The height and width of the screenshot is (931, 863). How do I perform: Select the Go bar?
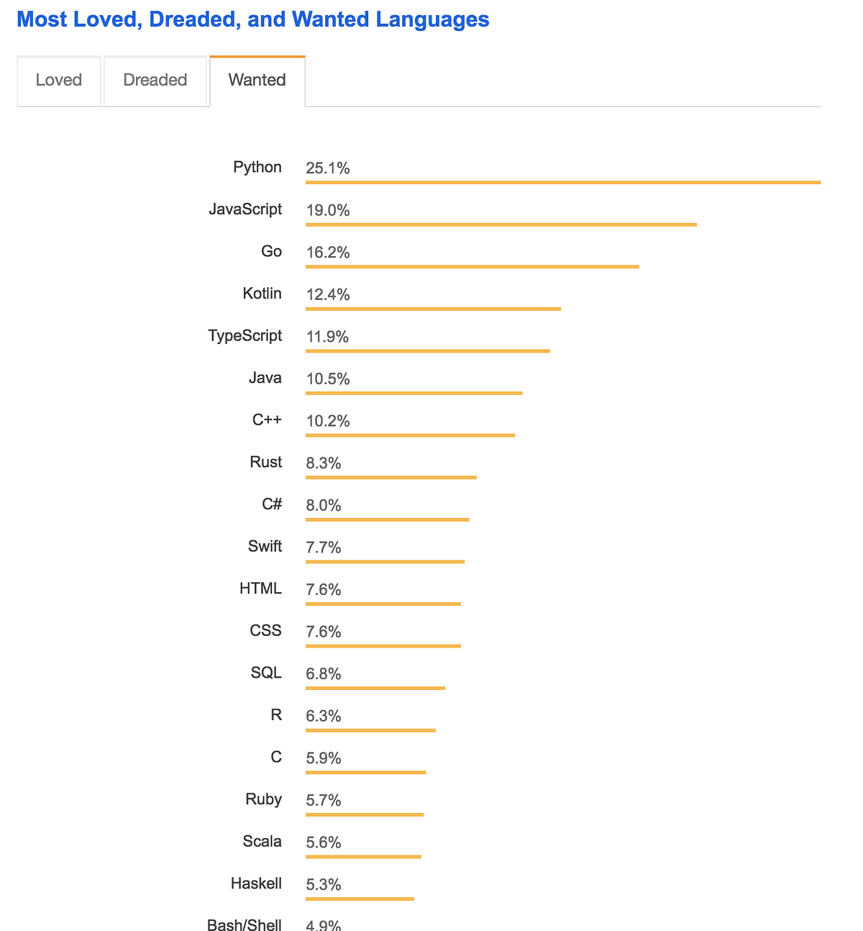pos(472,266)
